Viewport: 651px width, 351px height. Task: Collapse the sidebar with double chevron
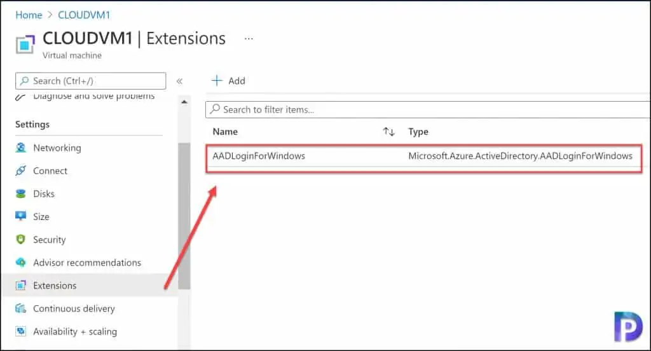coord(179,81)
